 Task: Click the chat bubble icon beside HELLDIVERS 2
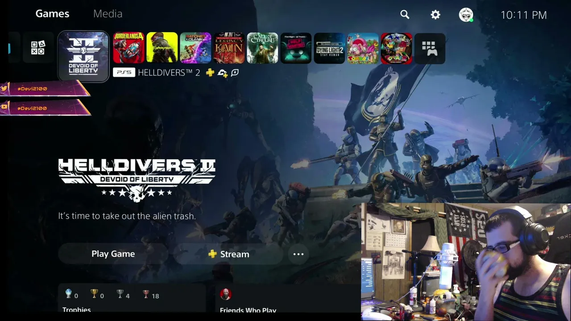pos(235,72)
